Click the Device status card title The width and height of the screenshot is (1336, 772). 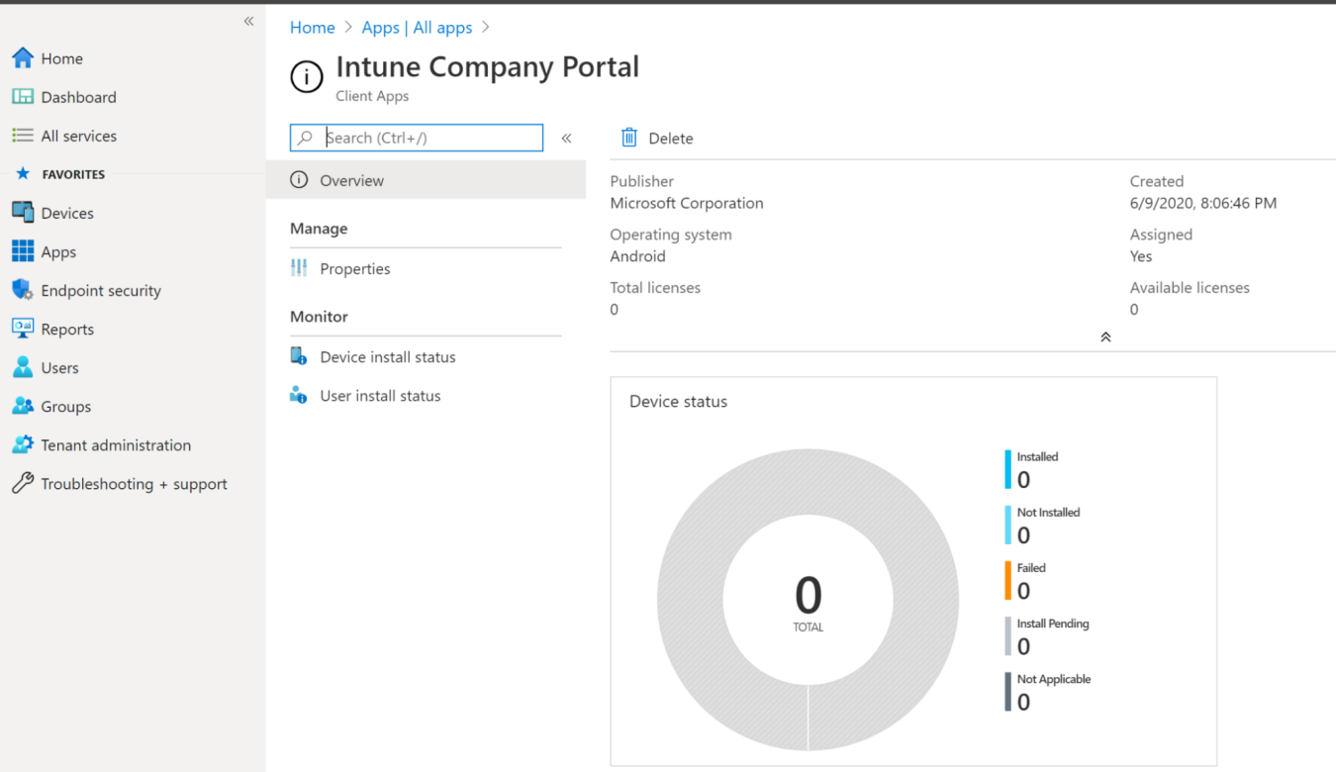tap(679, 402)
